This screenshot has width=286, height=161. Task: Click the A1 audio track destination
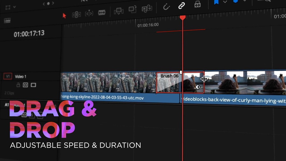pyautogui.click(x=7, y=105)
